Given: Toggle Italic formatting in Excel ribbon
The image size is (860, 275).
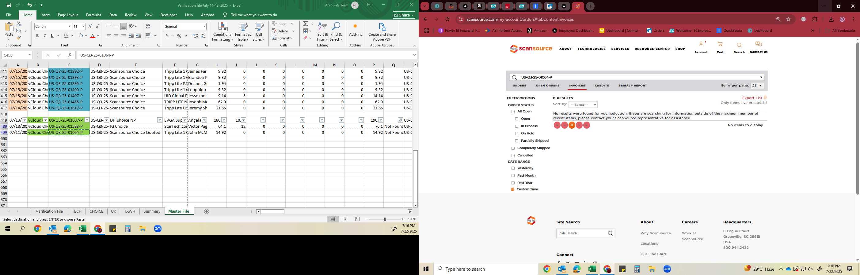Looking at the screenshot, I should pyautogui.click(x=45, y=36).
